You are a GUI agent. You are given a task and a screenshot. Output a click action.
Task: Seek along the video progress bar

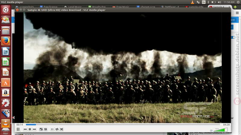point(123,124)
